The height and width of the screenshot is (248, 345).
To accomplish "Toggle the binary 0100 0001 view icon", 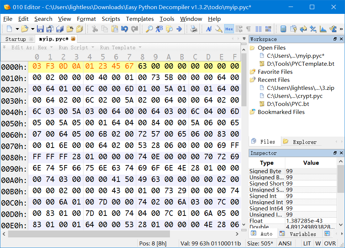I will tap(268, 29).
